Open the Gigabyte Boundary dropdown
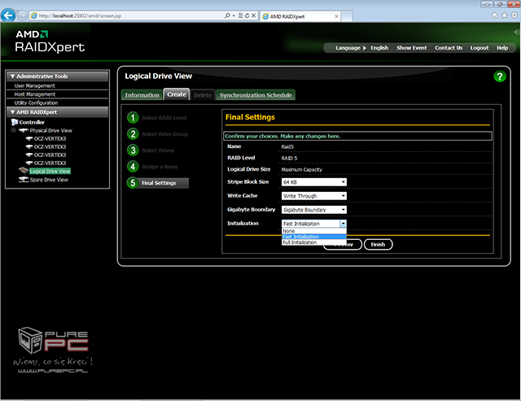 [314, 209]
